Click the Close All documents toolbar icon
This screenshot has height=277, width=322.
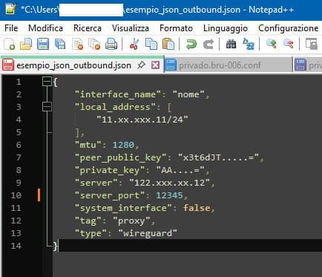[94, 45]
